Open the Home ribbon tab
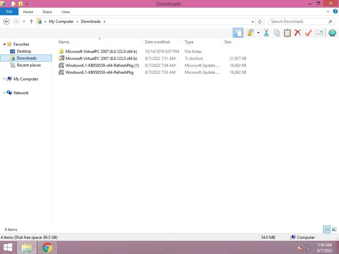The height and width of the screenshot is (254, 339). 28,12
